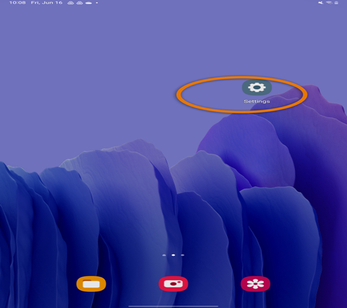Select the middle active page indicator dot
The width and height of the screenshot is (347, 308).
(173, 255)
